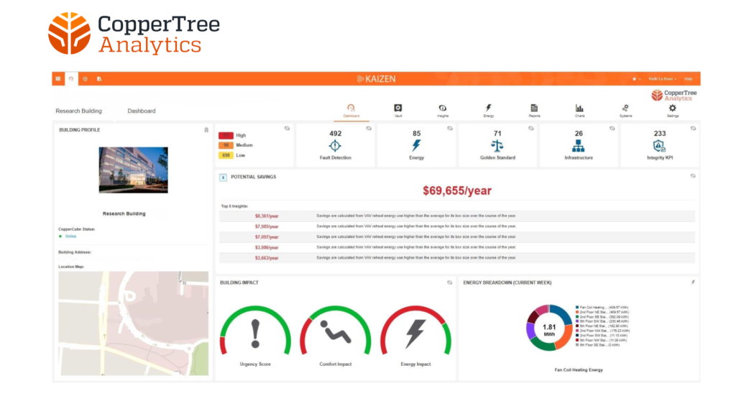Switch to the Charts navigation tab
Image resolution: width=736 pixels, height=414 pixels.
click(580, 111)
